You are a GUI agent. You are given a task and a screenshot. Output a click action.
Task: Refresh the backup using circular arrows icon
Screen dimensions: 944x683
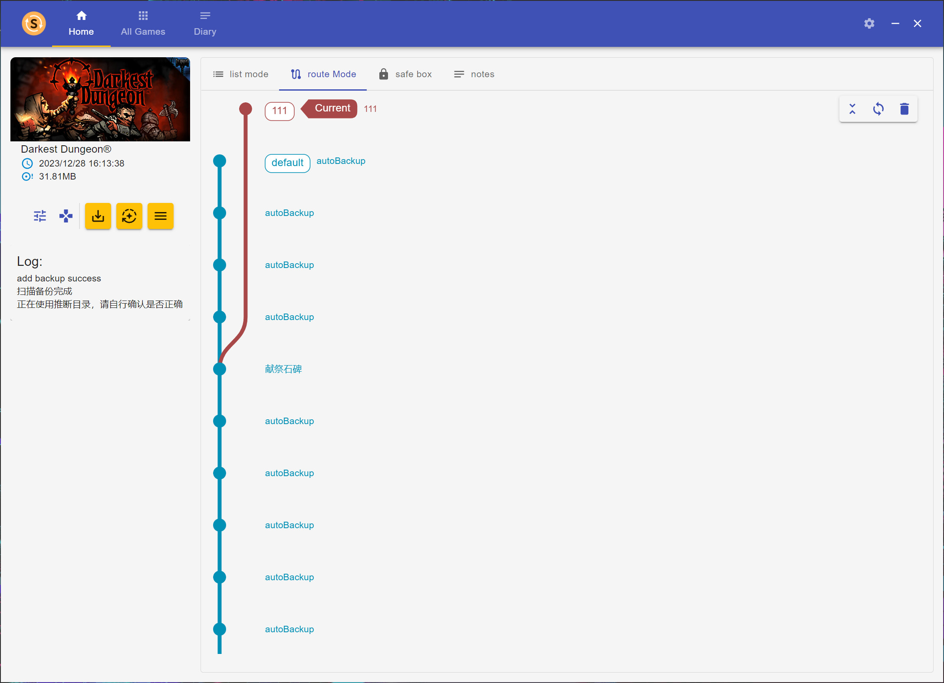(878, 109)
